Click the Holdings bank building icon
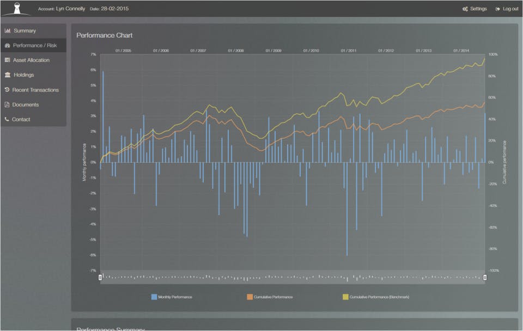 pyautogui.click(x=7, y=75)
